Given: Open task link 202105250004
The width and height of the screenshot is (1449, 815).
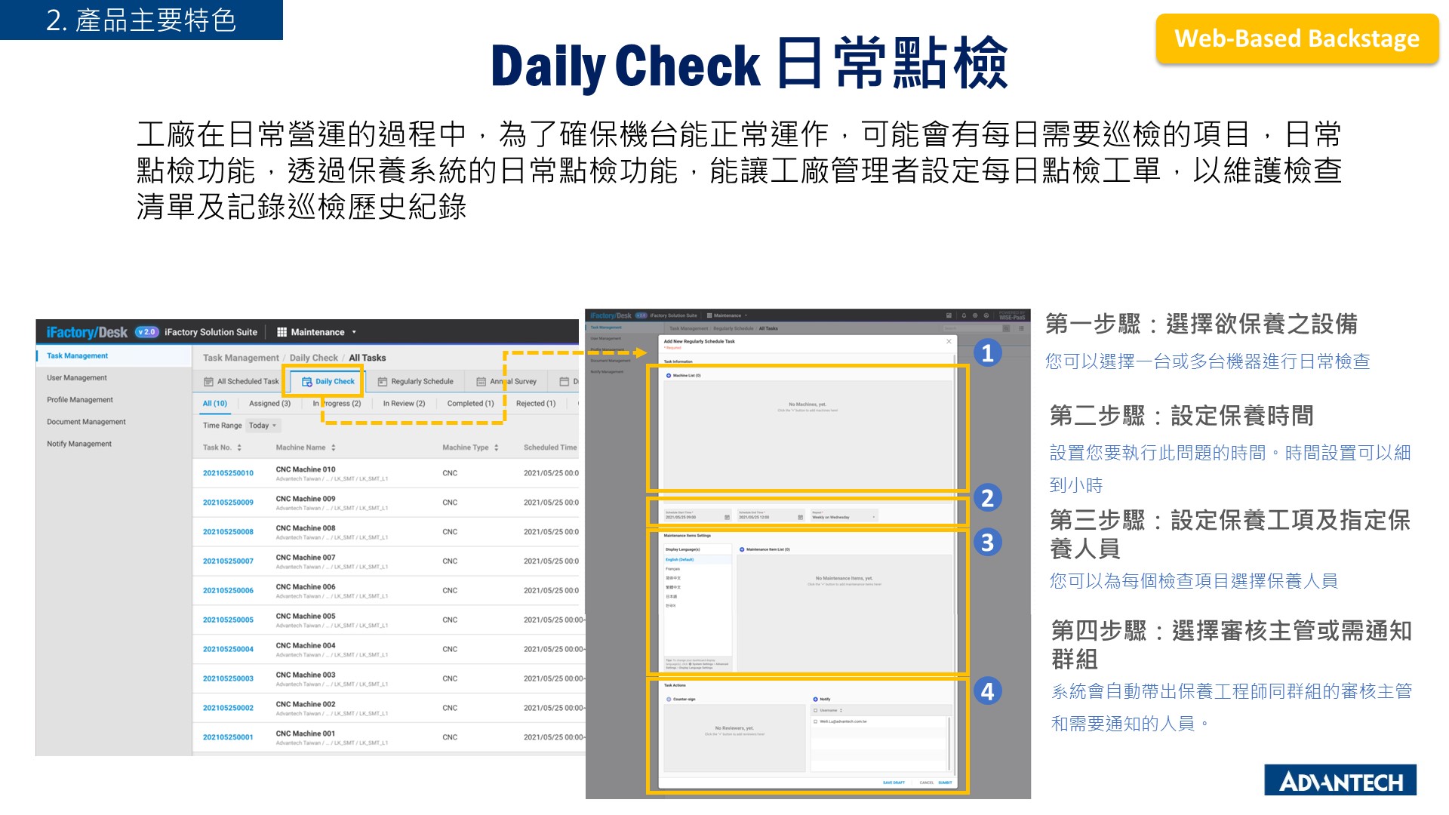Looking at the screenshot, I should 228,649.
